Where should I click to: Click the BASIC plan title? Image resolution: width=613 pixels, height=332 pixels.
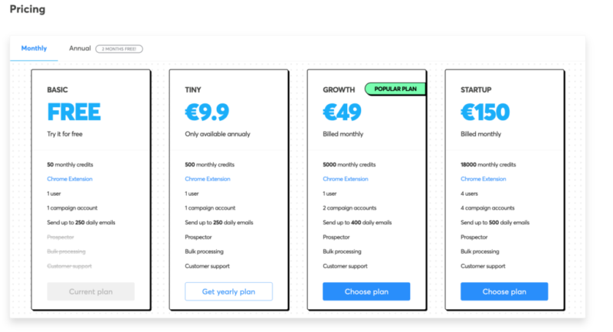tap(57, 90)
